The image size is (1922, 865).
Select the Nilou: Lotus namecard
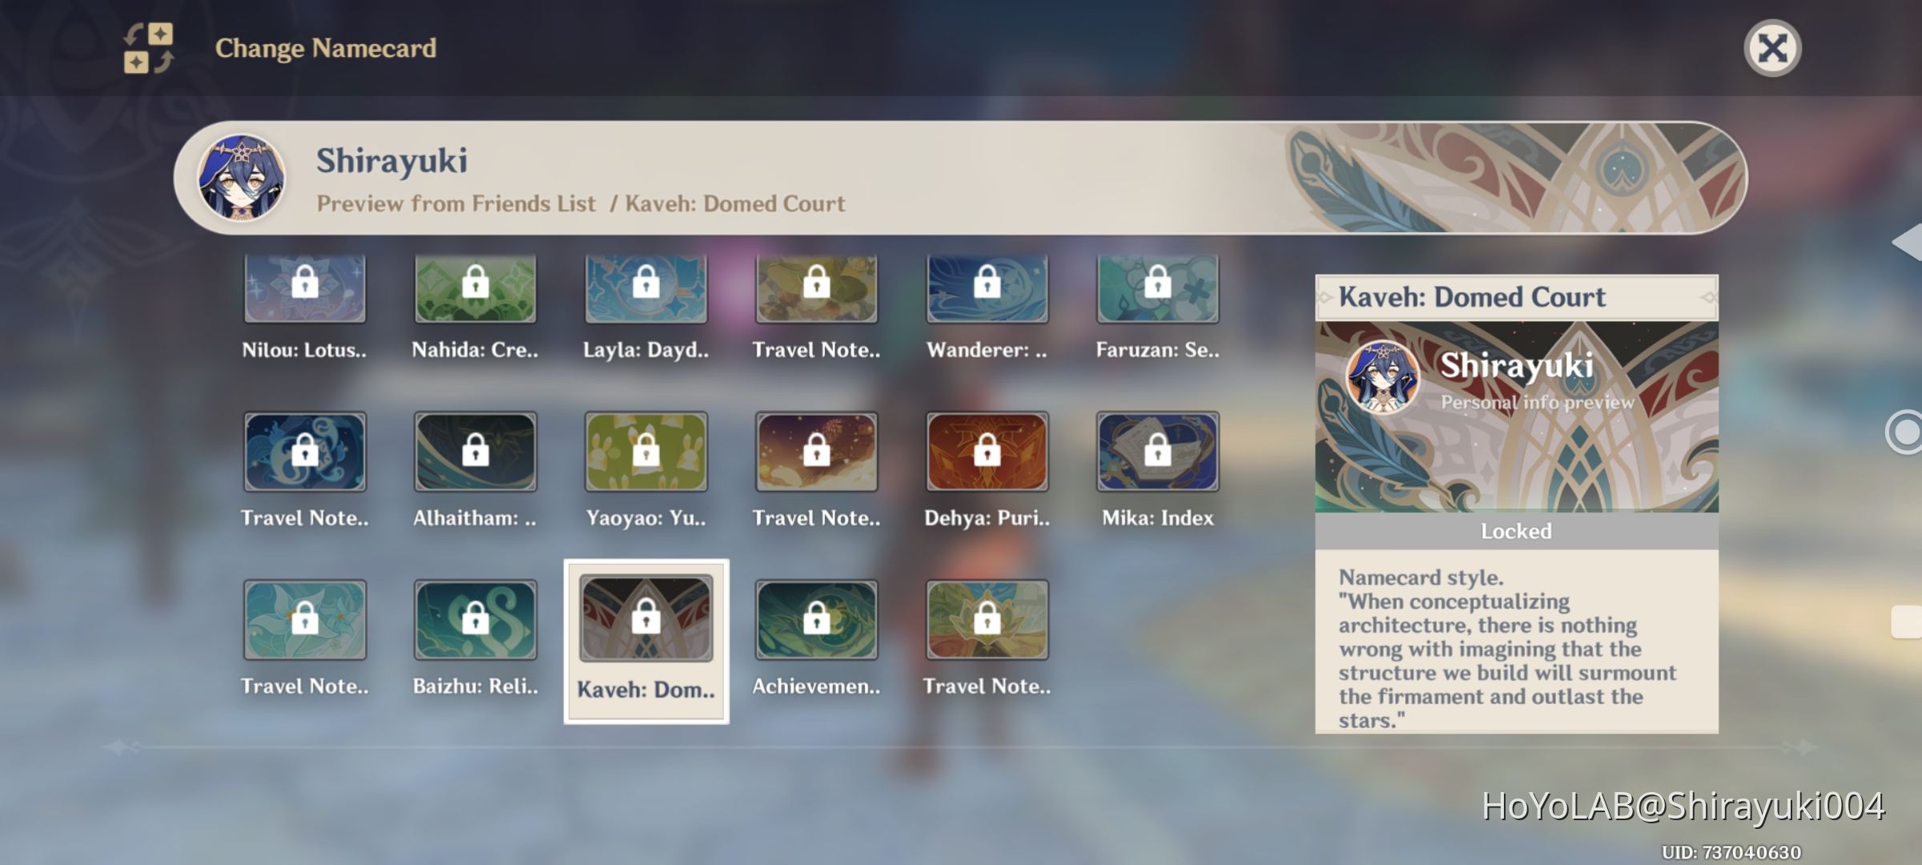(304, 290)
